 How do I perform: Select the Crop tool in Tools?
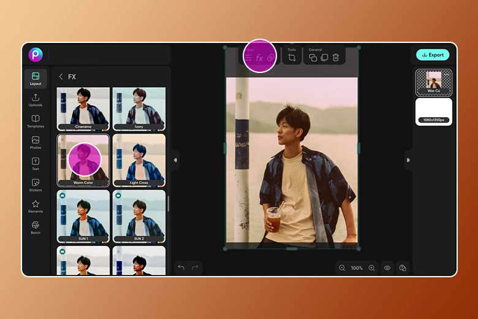(292, 58)
